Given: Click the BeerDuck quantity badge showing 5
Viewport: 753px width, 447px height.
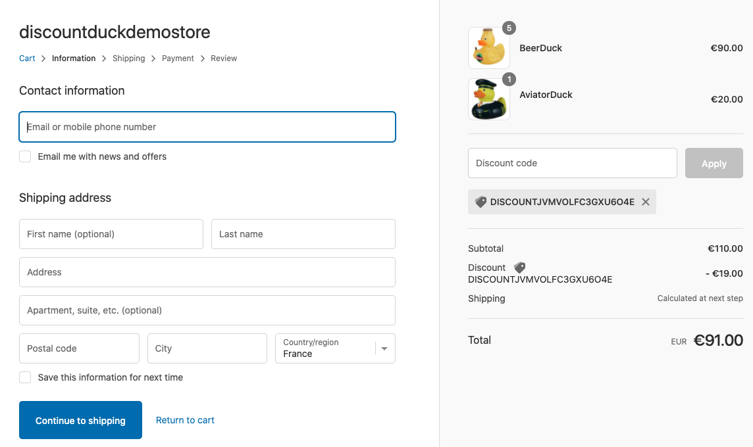Looking at the screenshot, I should 509,28.
